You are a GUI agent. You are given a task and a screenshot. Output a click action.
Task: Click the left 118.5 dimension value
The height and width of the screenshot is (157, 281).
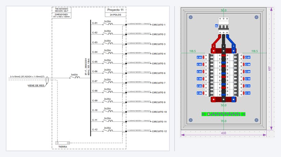192,51
